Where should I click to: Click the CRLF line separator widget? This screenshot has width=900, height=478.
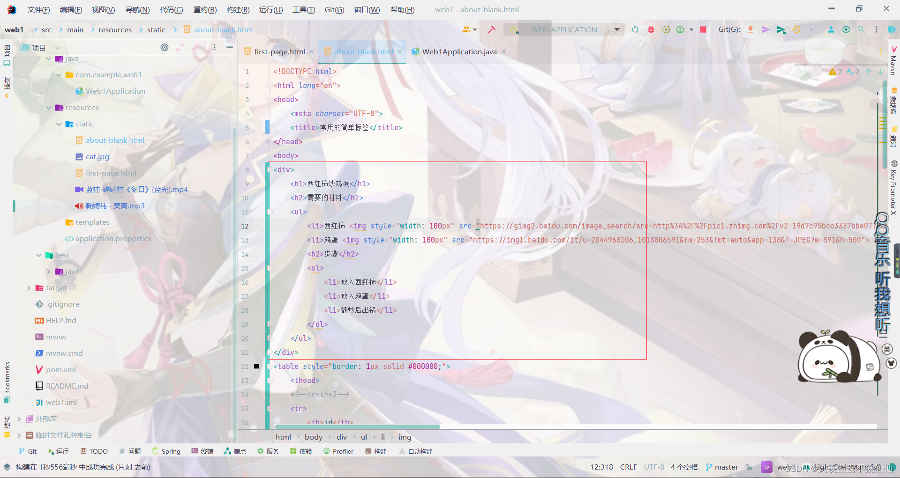(628, 467)
